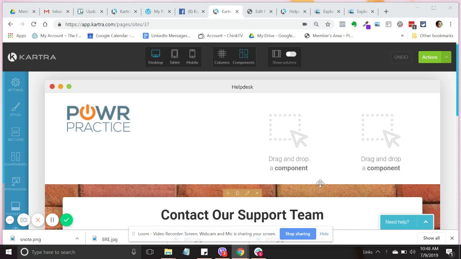461x259 pixels.
Task: Select the POWR Practice logo image
Action: [98, 118]
